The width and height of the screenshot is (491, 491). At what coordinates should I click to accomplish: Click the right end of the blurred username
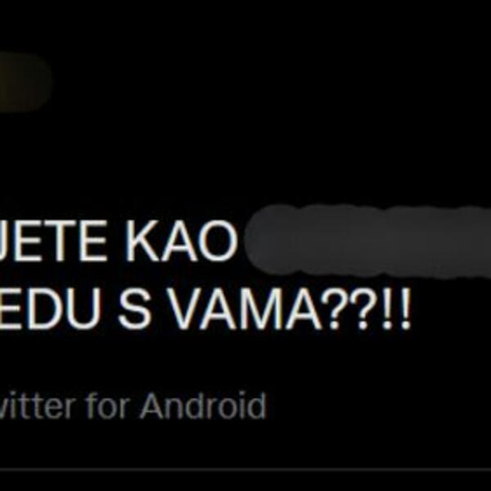point(476,241)
